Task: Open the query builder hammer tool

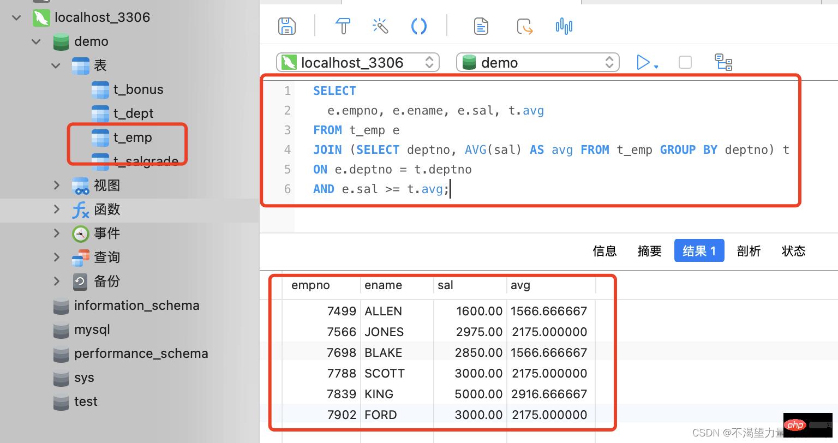Action: 343,26
